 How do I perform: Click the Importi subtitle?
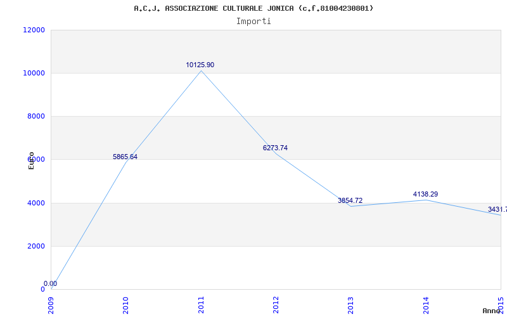point(253,22)
